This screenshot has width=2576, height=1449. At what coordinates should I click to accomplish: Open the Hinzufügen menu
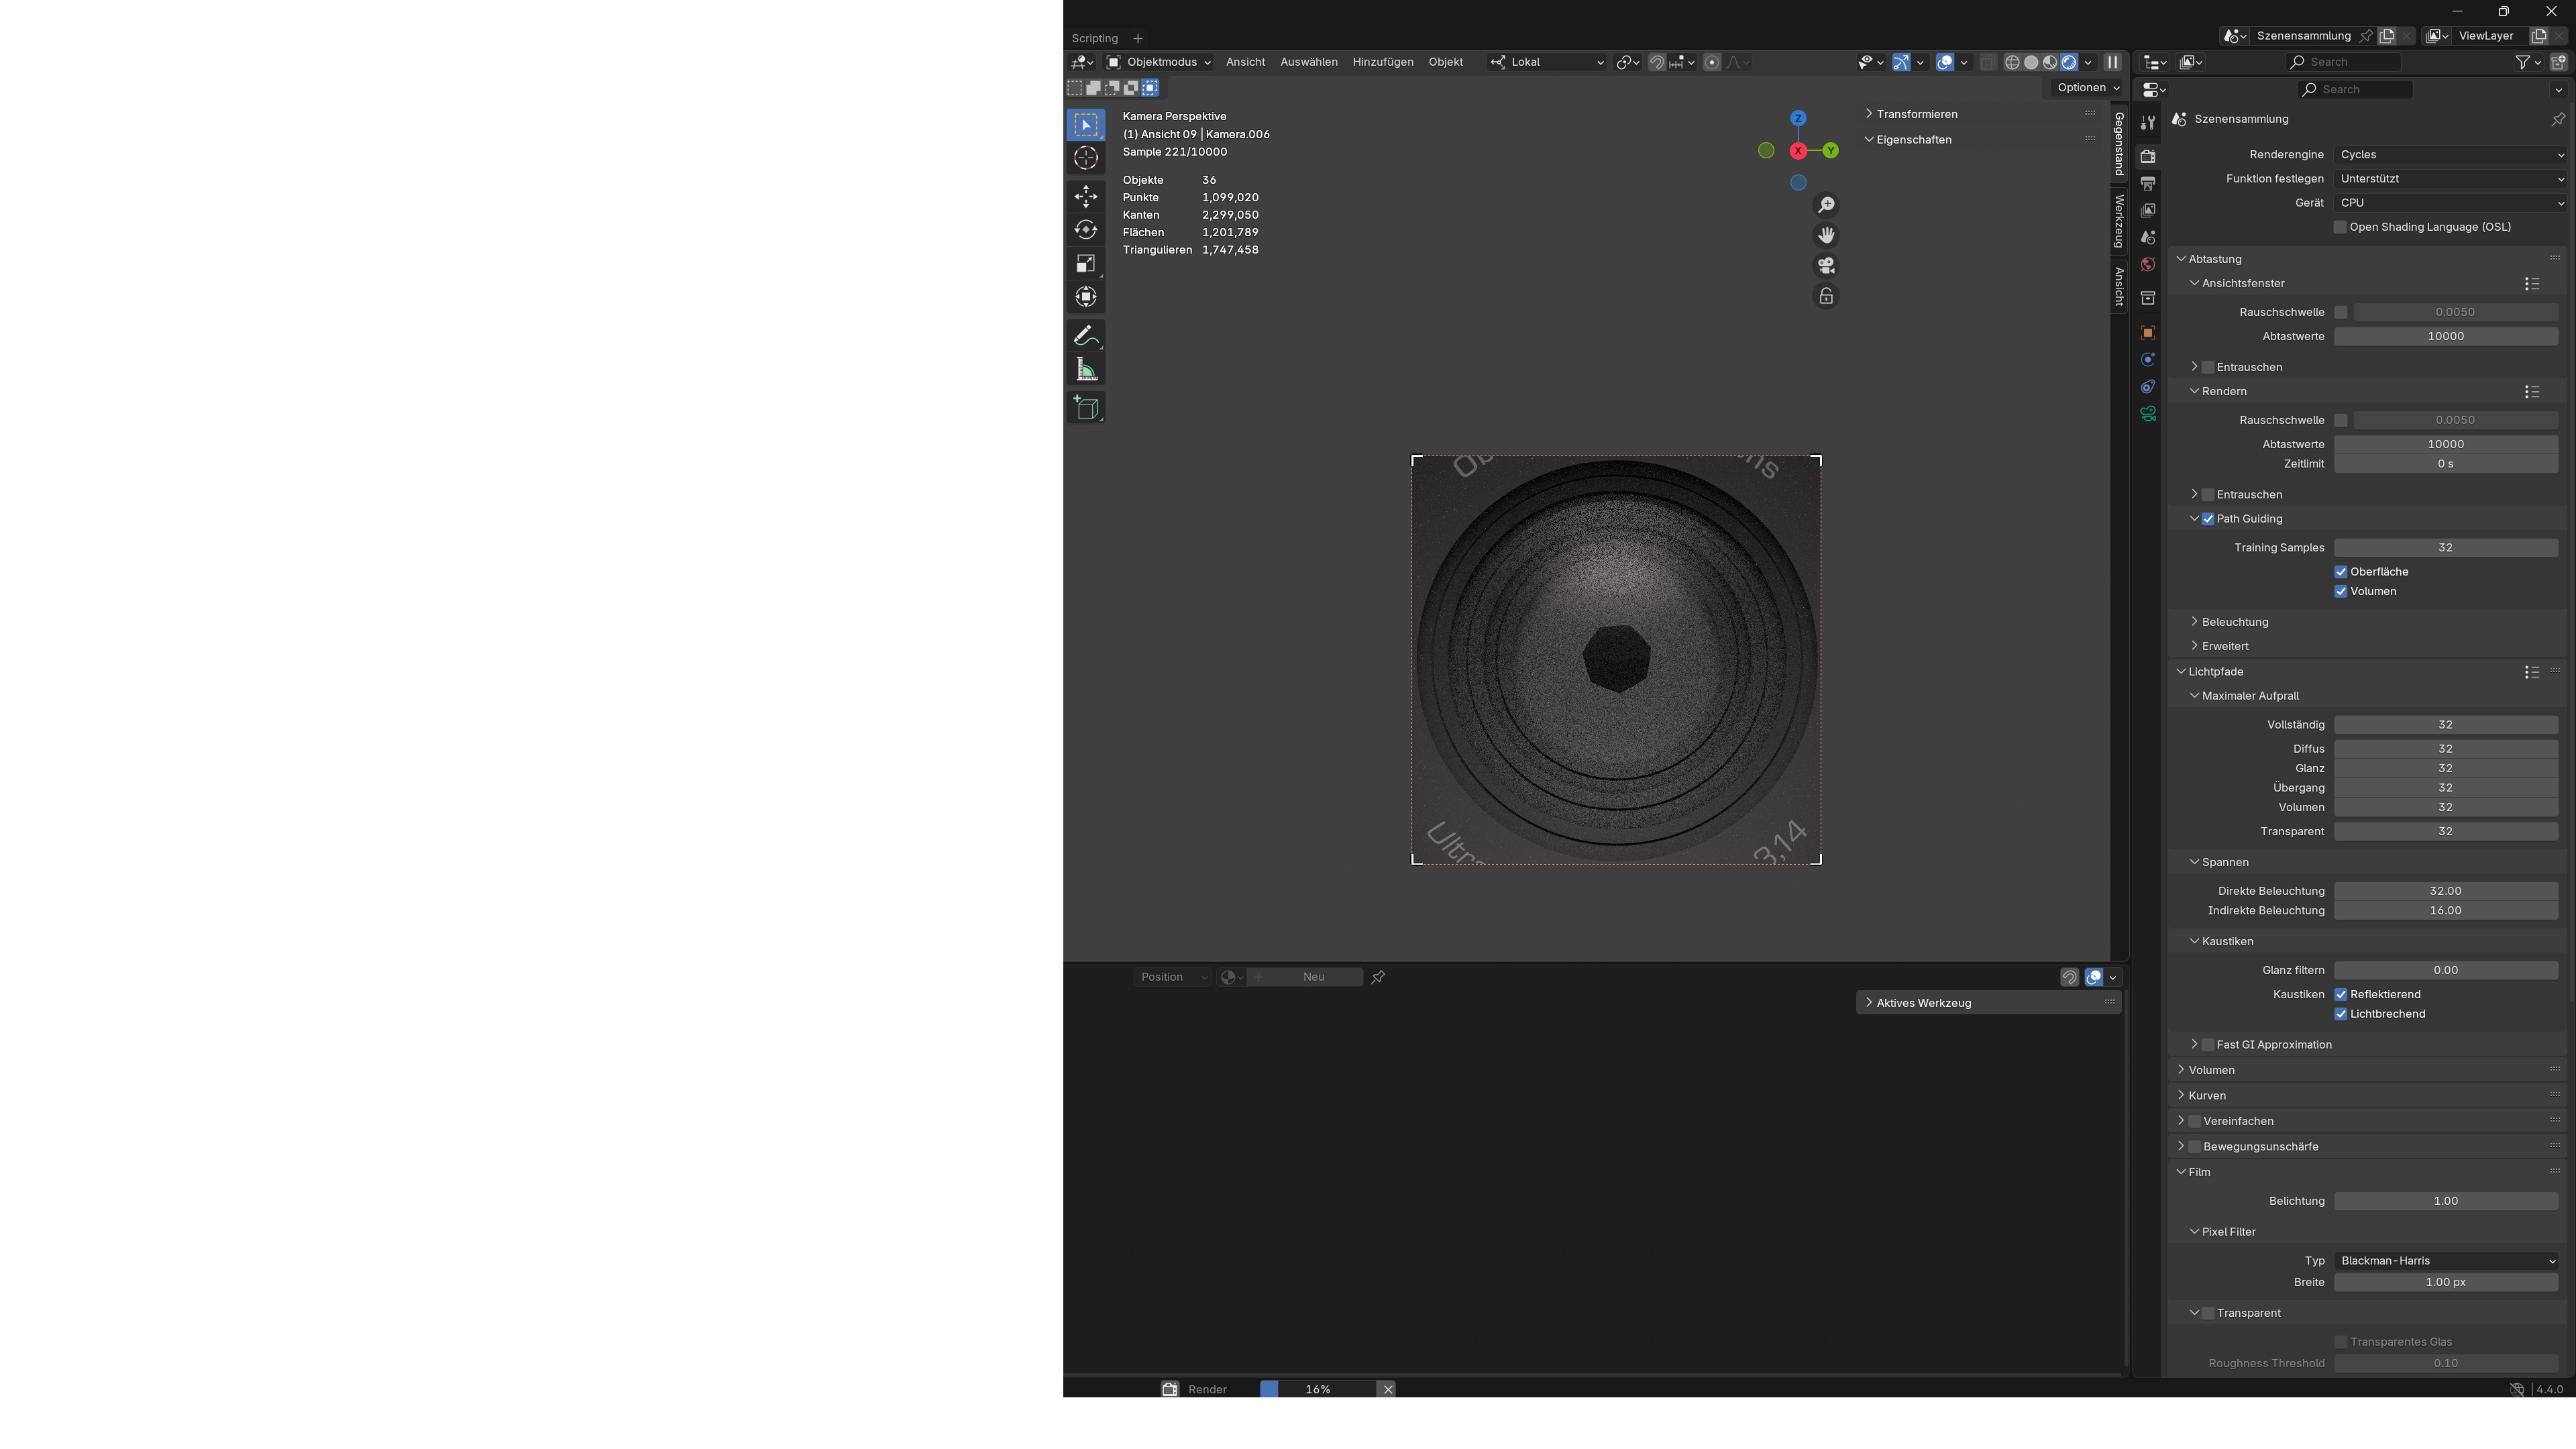(1382, 62)
